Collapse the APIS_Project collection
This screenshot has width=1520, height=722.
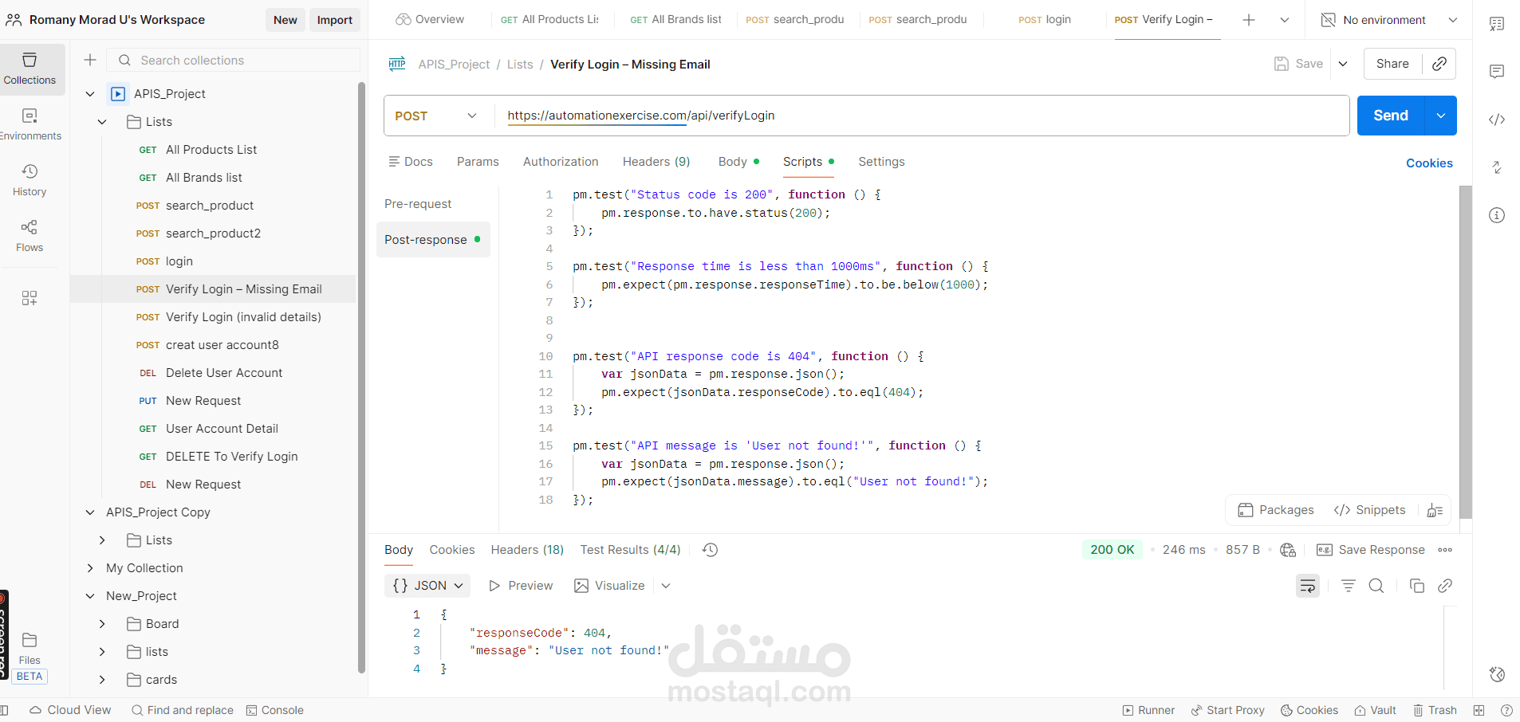(90, 94)
